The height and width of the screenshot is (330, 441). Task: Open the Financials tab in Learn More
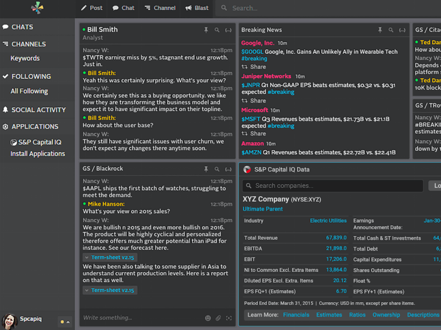[296, 315]
